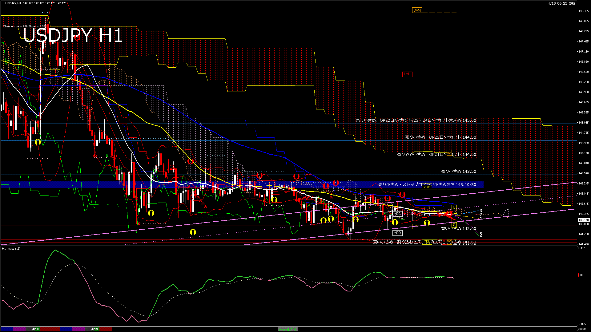
Task: Click the 4/18 date segment on timeline
Action: 35,329
